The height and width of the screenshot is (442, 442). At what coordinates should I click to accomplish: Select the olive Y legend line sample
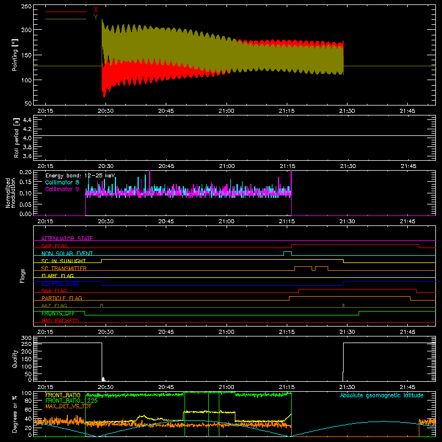pos(66,19)
